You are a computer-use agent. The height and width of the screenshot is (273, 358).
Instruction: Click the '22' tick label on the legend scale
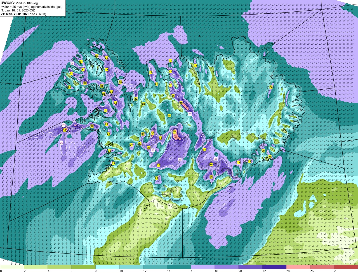(x=263, y=271)
